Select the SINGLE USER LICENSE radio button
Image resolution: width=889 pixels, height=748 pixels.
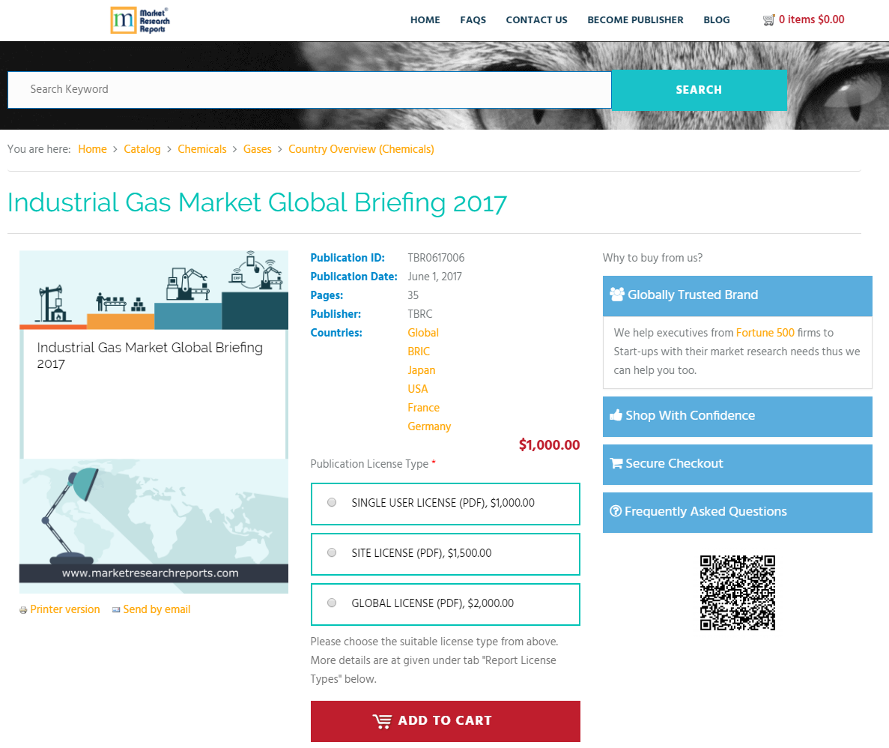[332, 502]
